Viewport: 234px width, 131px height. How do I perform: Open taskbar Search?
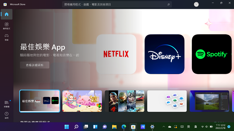[x=76, y=127]
